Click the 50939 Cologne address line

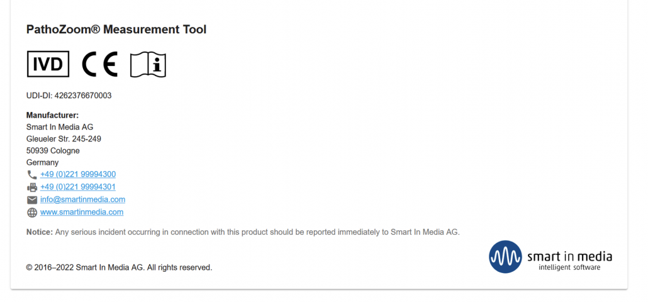click(53, 150)
